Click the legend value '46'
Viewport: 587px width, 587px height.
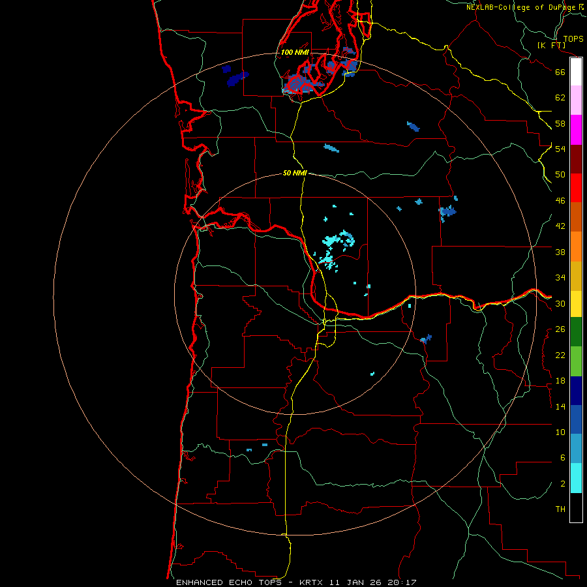(x=560, y=201)
